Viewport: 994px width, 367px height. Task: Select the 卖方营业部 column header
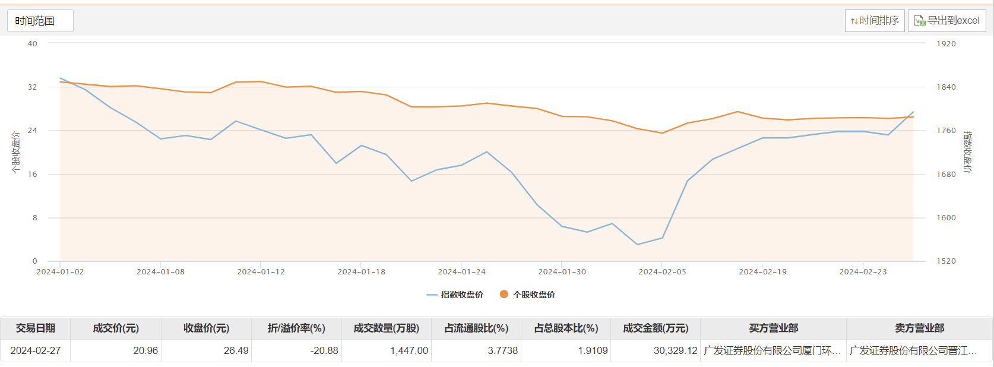pos(919,328)
